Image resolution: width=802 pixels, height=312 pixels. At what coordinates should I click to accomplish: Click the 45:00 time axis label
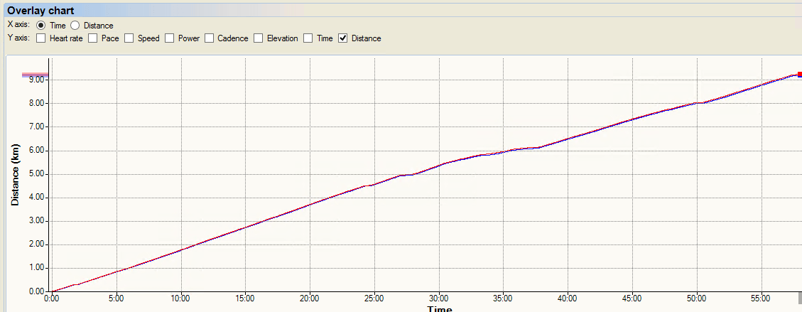[x=632, y=298]
